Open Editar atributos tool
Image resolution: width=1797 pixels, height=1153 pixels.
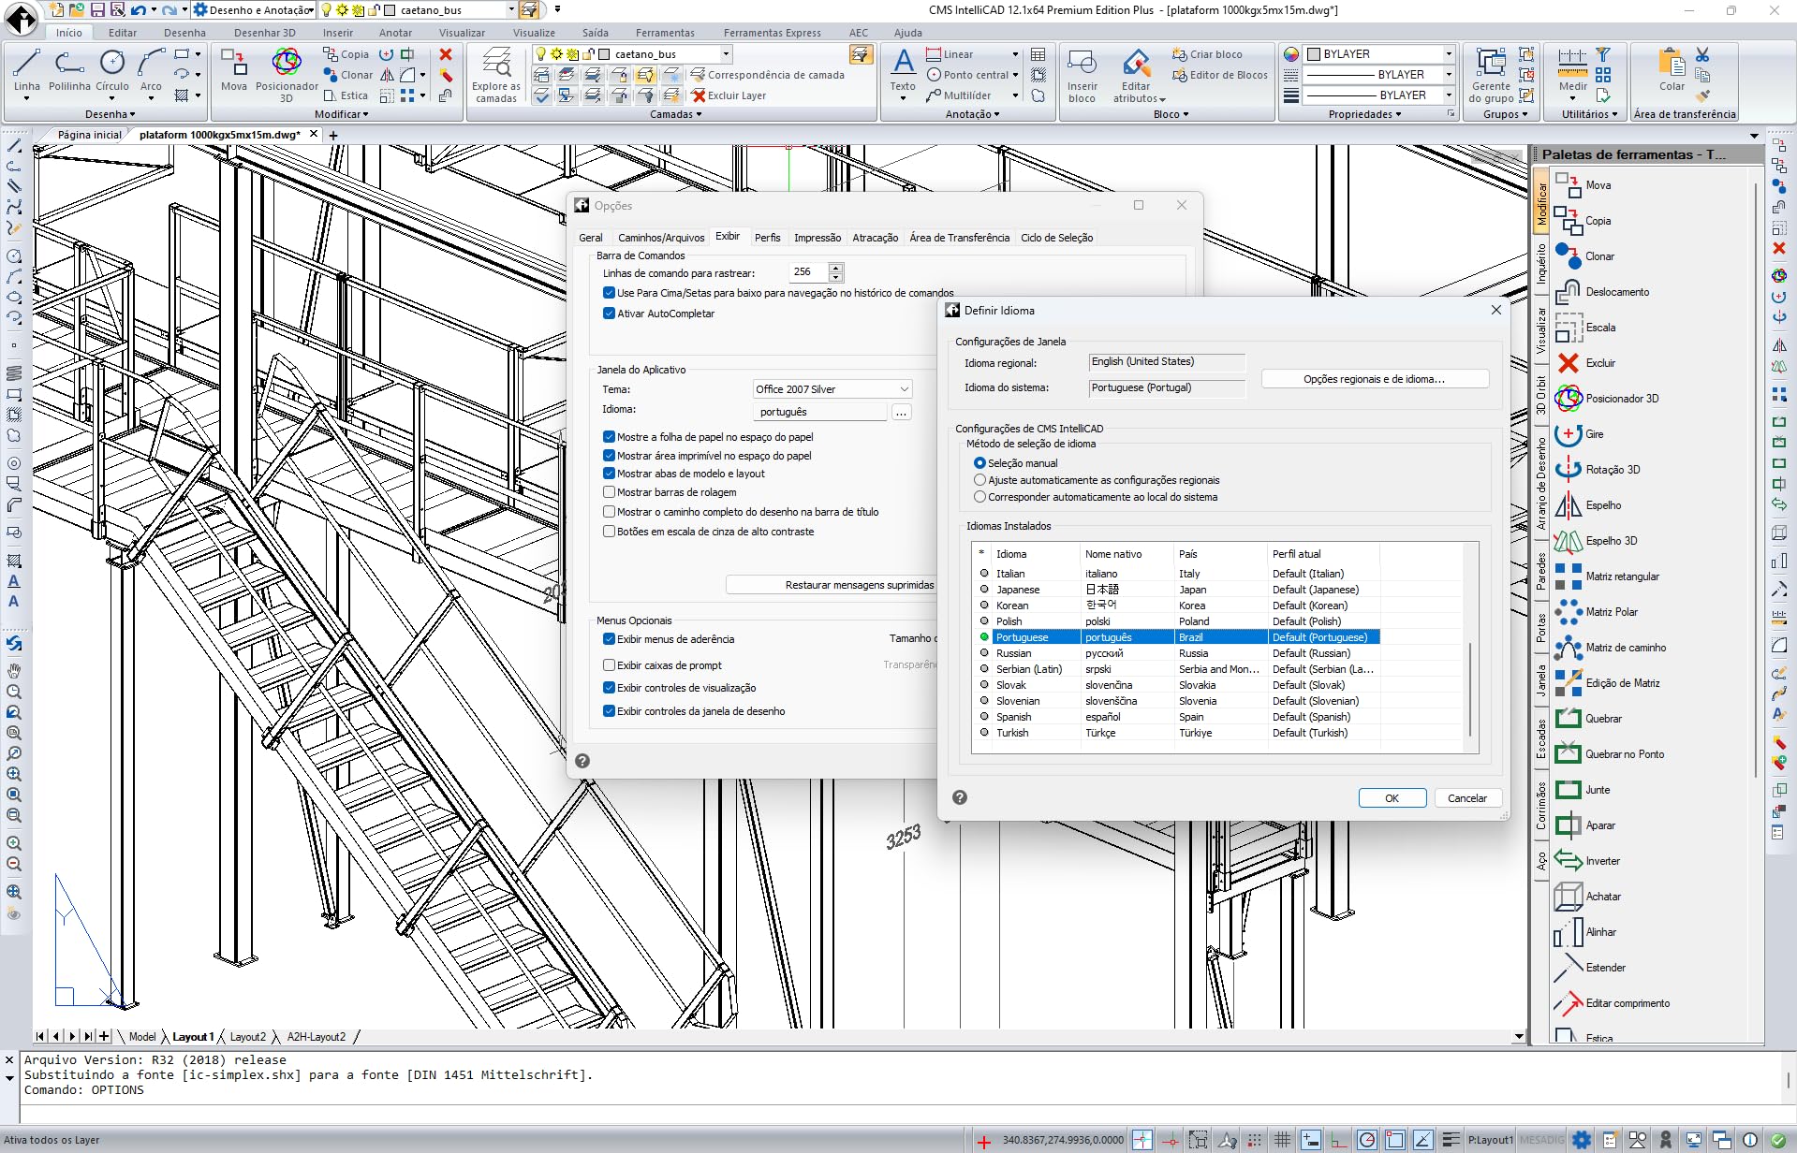point(1138,75)
